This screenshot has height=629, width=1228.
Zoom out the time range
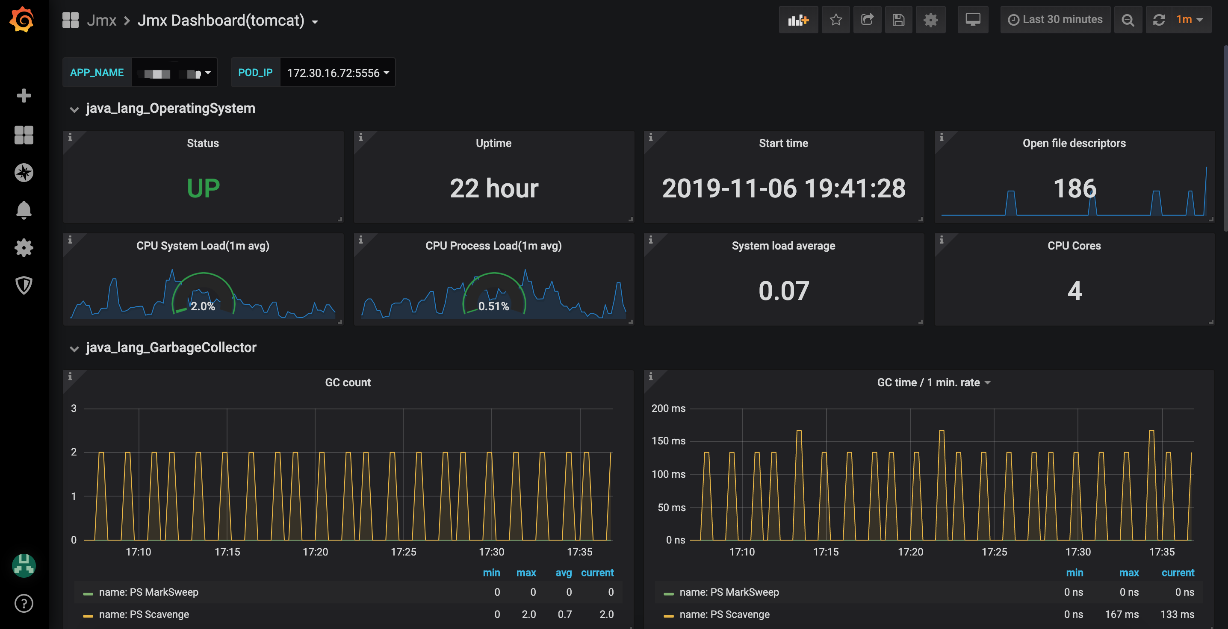click(x=1128, y=20)
